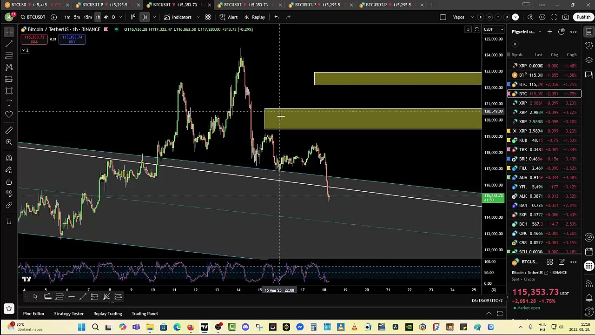Activate the zoom in tool

9,142
